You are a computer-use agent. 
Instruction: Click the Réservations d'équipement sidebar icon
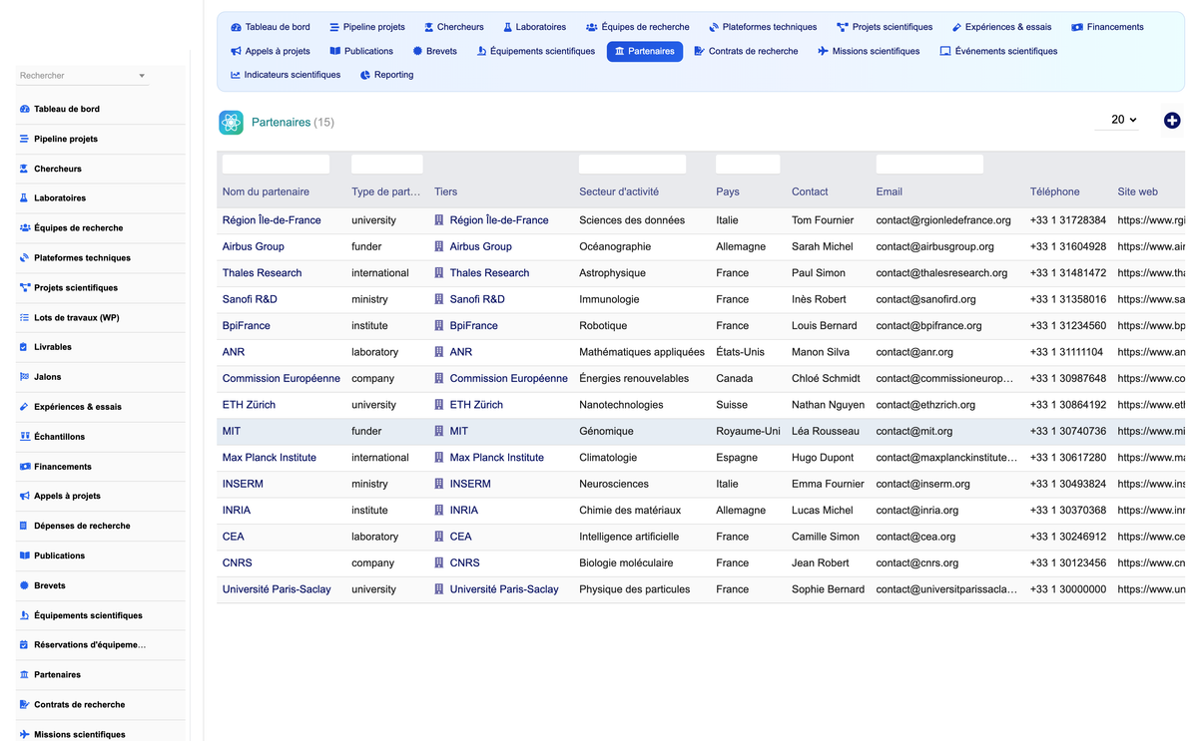coord(24,645)
